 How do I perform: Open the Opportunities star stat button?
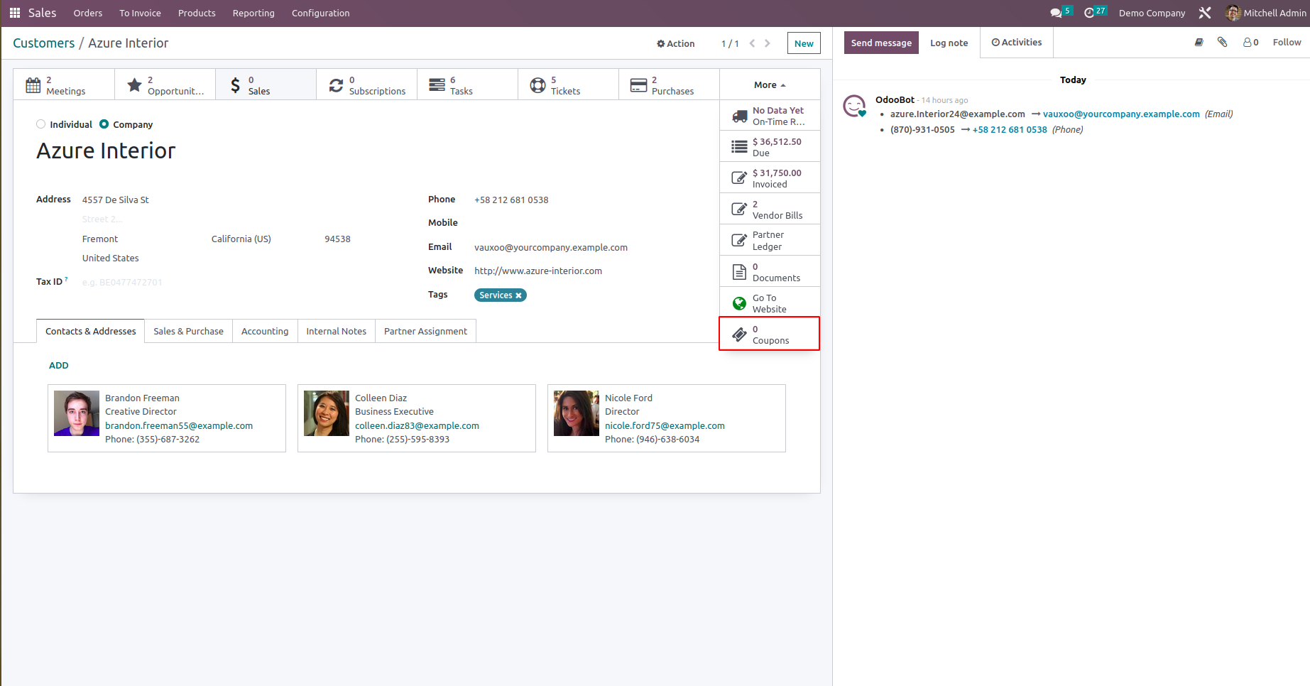click(x=165, y=85)
